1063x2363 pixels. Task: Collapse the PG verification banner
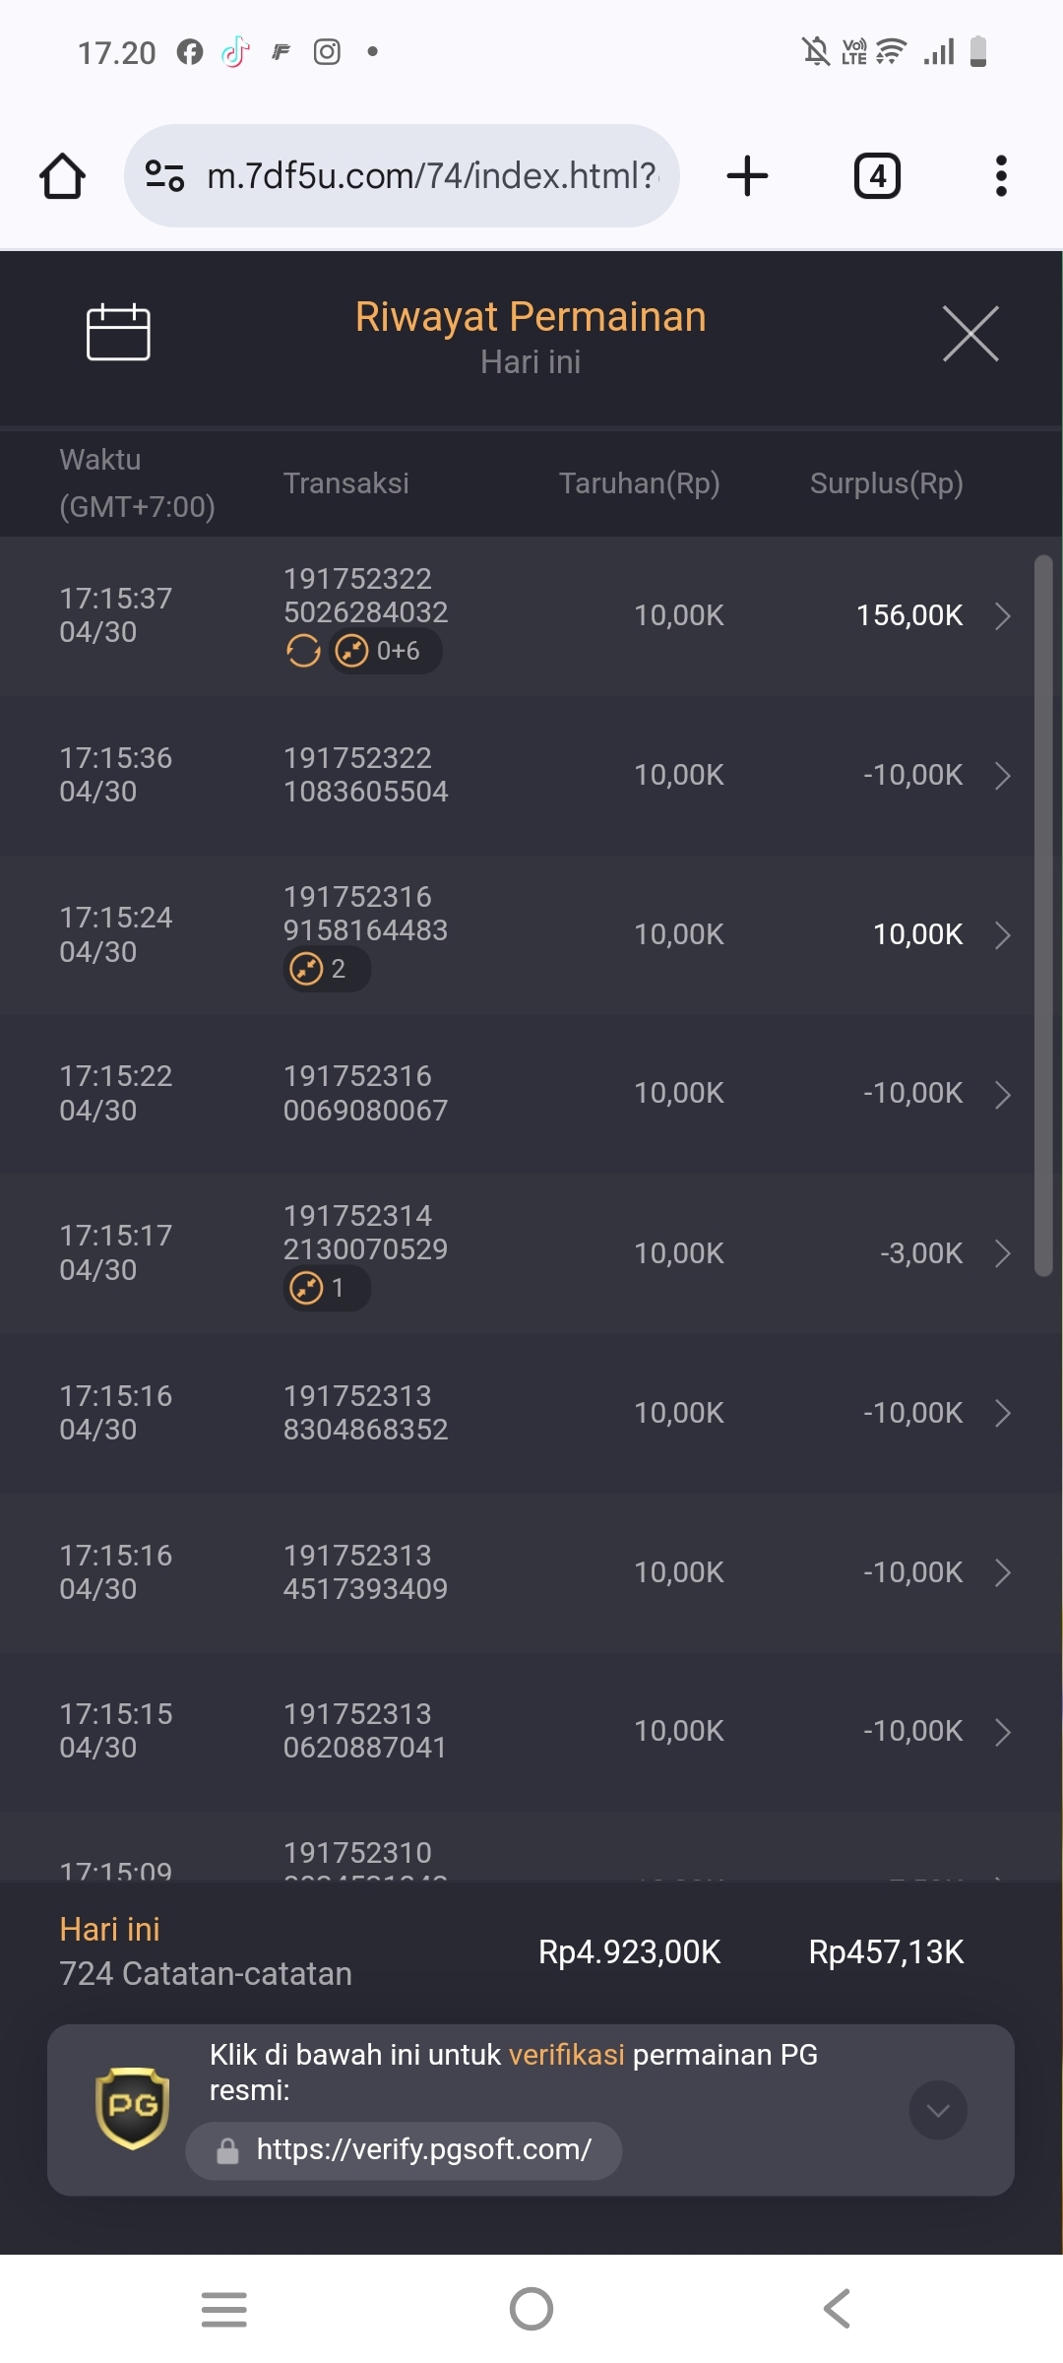point(938,2110)
